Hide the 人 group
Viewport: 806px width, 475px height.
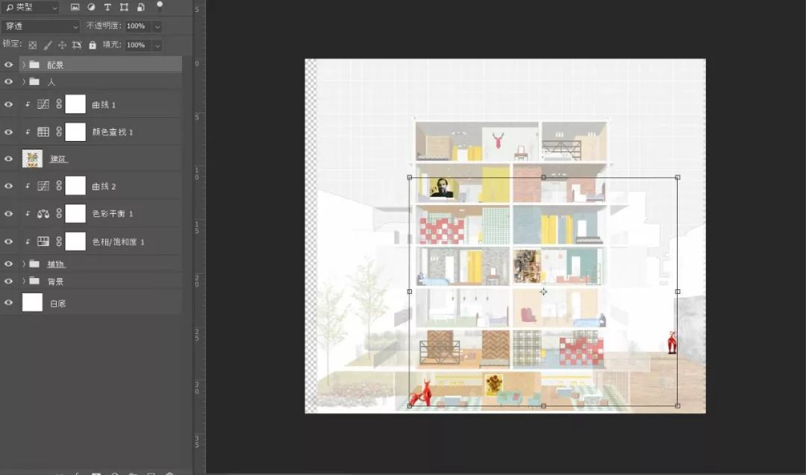(8, 81)
